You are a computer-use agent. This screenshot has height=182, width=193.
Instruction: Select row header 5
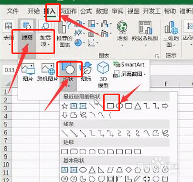pyautogui.click(x=6, y=124)
